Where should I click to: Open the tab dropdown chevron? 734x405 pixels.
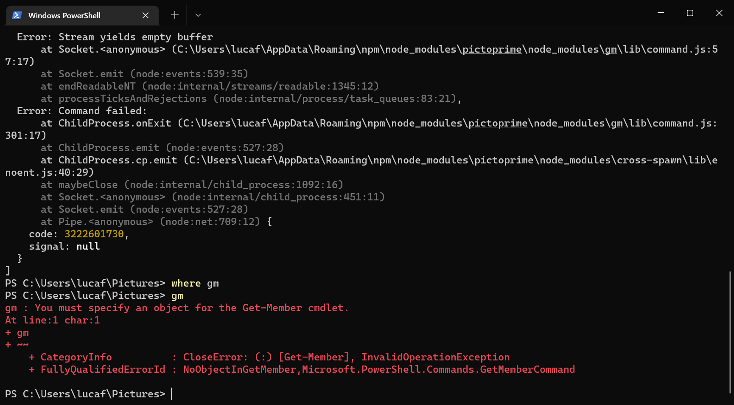pos(198,15)
